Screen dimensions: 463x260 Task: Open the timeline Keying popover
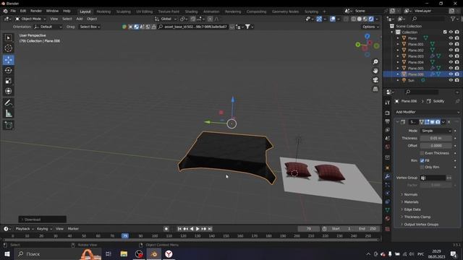coord(44,229)
